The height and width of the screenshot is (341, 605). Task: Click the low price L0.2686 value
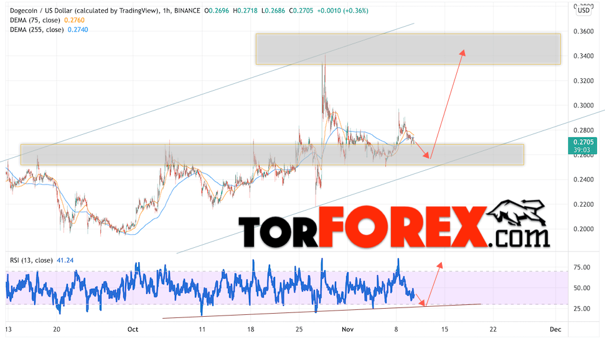[x=273, y=11]
